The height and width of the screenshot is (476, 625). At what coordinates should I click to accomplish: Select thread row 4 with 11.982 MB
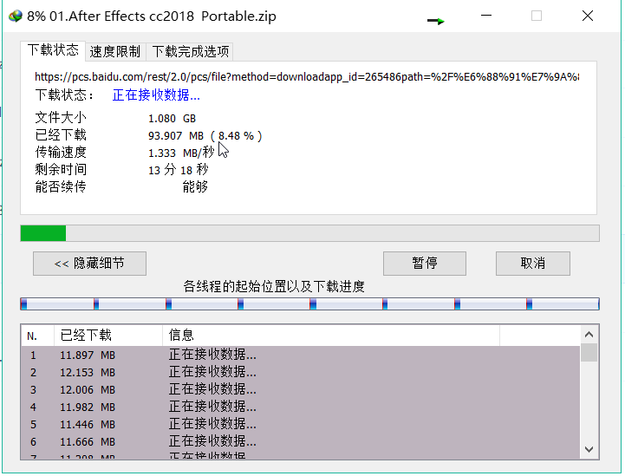click(x=301, y=407)
